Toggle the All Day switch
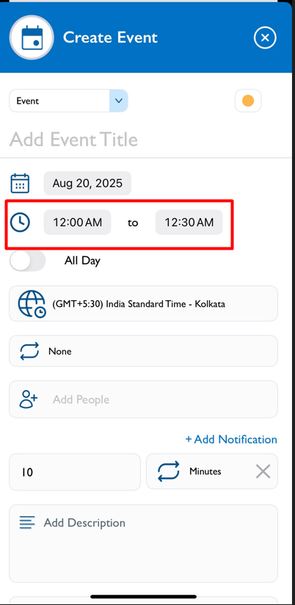The height and width of the screenshot is (605, 295). coord(27,261)
